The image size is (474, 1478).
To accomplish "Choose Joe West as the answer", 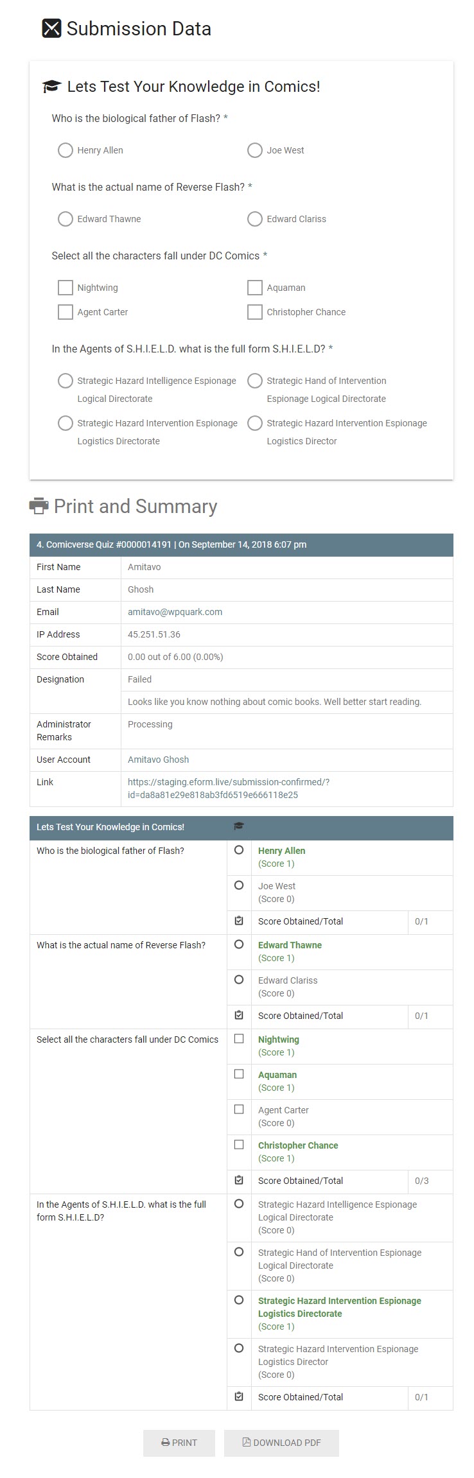I will pyautogui.click(x=255, y=150).
